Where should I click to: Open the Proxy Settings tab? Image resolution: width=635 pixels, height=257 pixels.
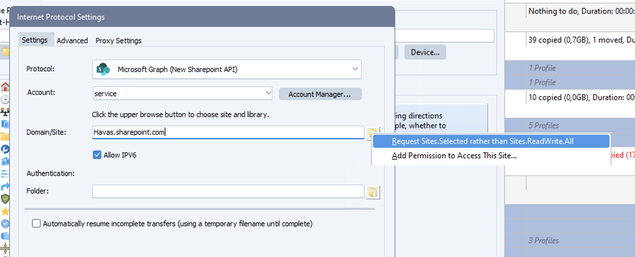(x=119, y=41)
